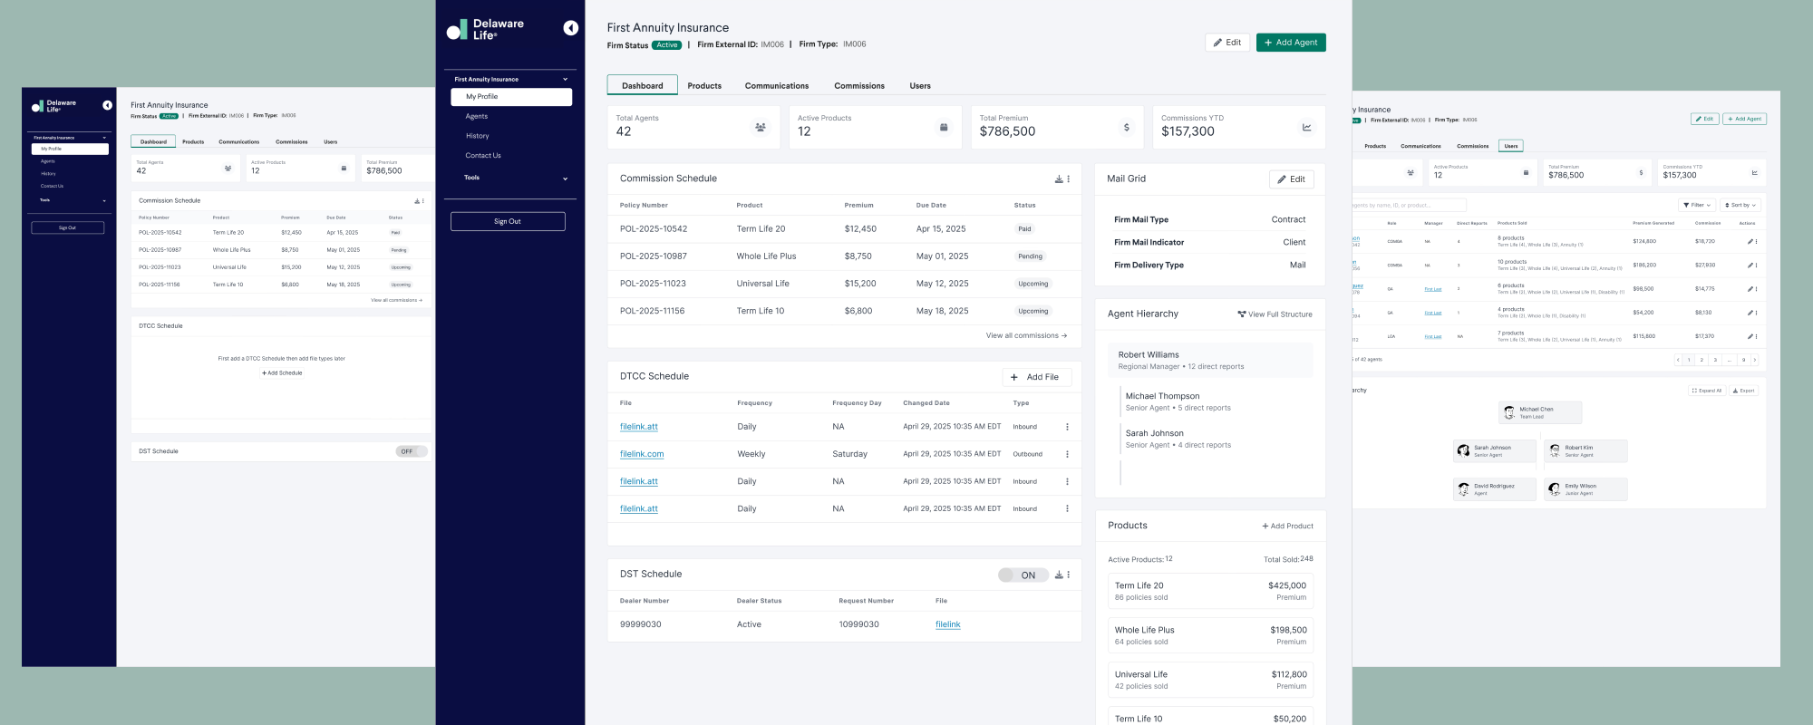Select Emily Wilson hierarchy card
The image size is (1813, 725).
[x=1585, y=489]
